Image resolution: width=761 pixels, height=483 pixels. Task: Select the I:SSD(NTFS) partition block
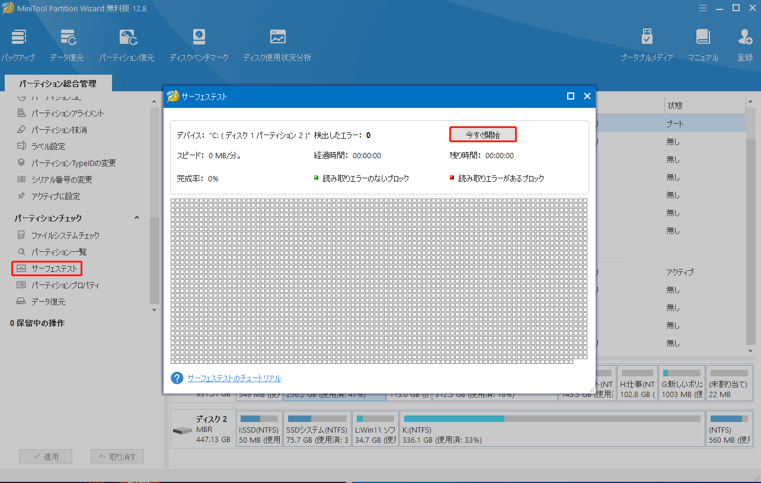pos(259,429)
